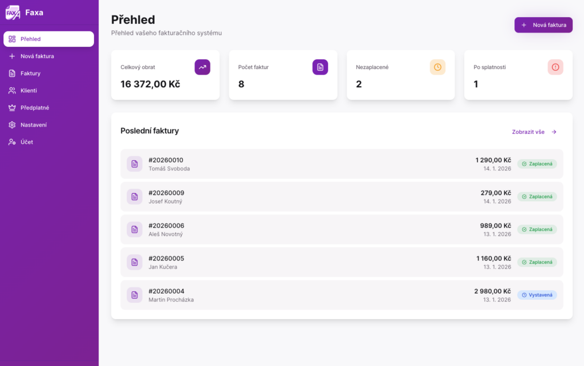Click the document icon in Počet faktur card
The width and height of the screenshot is (584, 366).
click(x=320, y=67)
